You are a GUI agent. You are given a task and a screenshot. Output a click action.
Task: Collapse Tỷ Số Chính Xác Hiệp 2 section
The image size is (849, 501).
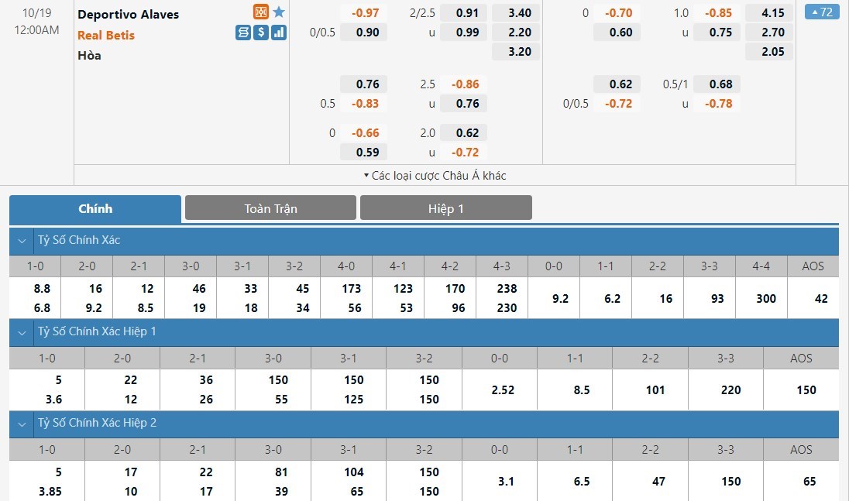click(22, 424)
